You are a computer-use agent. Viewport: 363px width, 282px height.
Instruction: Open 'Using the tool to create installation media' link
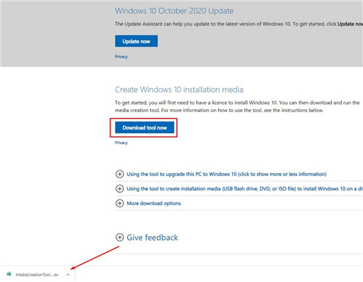tap(245, 189)
